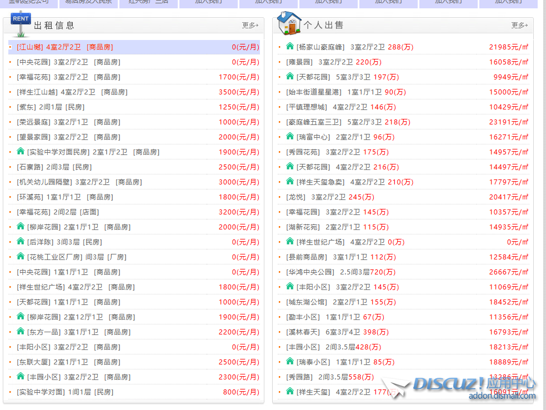
Task: Click green house icon next to 柳岸花园 rental listing
Action: [x=21, y=226]
